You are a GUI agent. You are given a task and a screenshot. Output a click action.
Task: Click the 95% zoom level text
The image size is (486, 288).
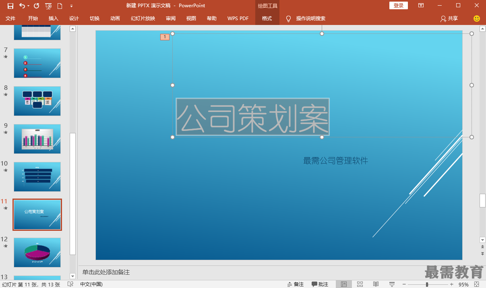coord(463,284)
